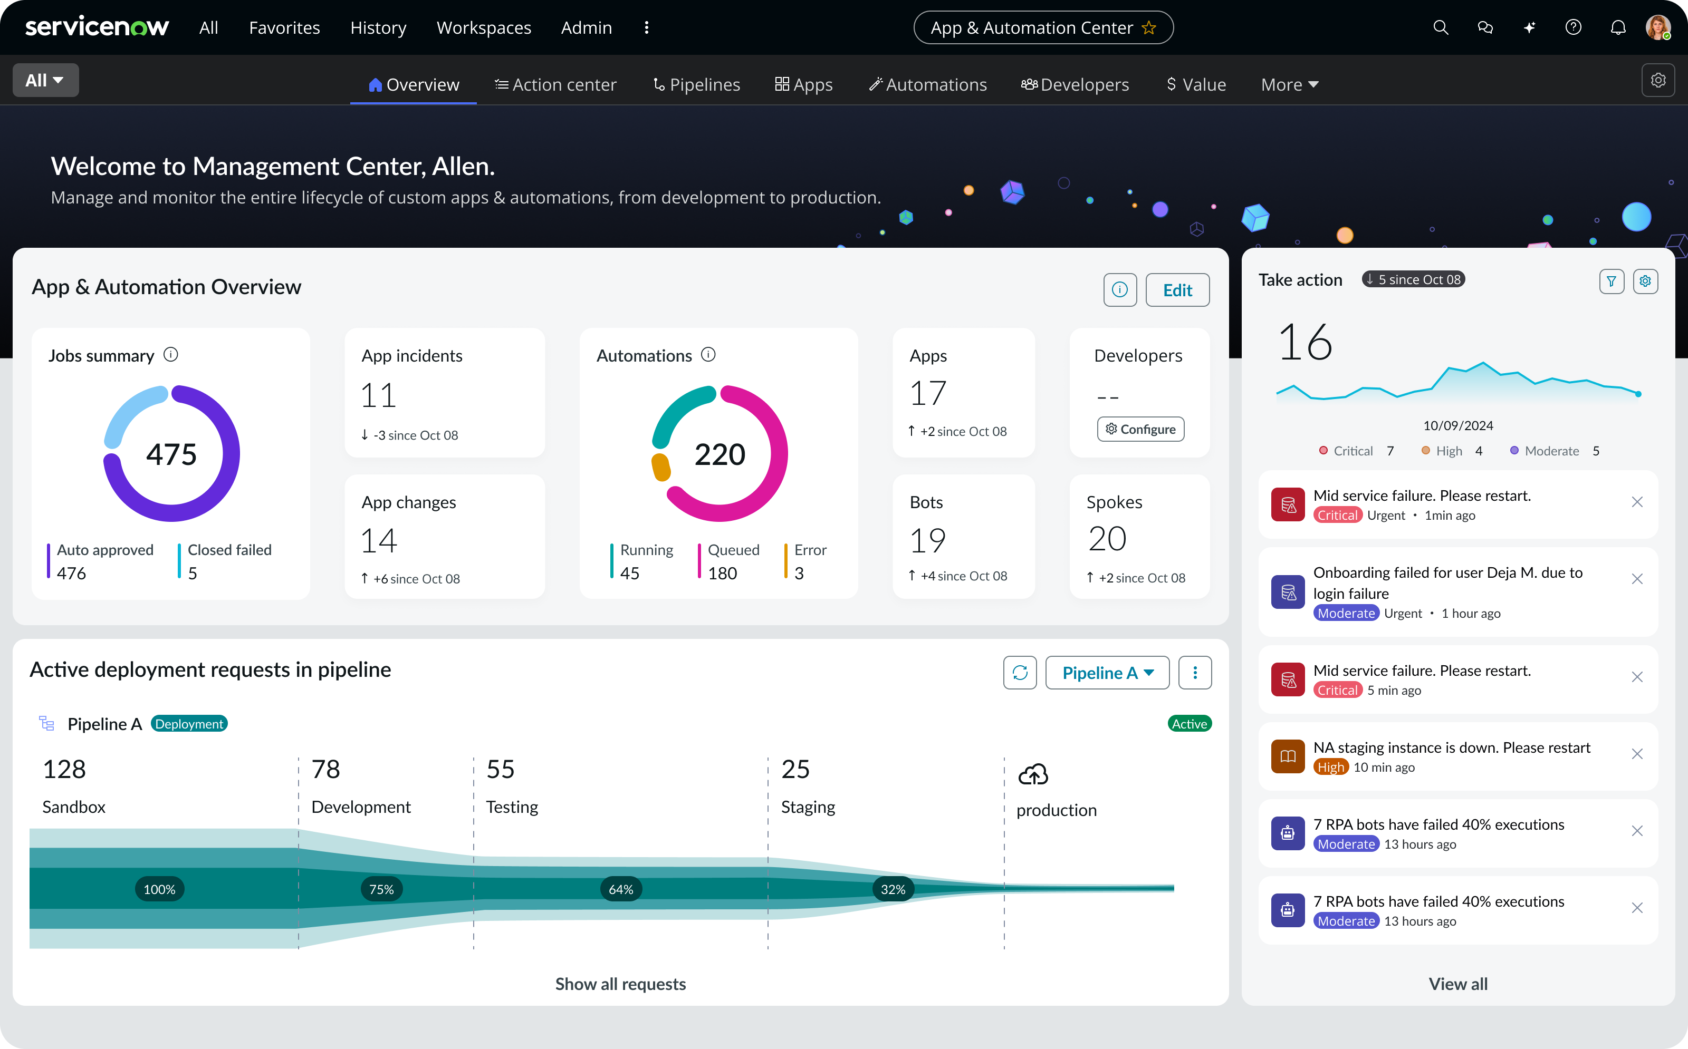Open the Apps tab

(803, 85)
